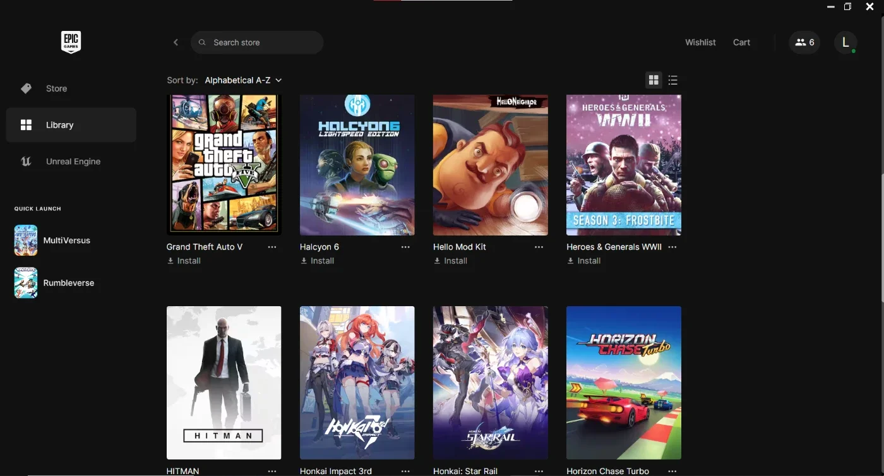This screenshot has width=884, height=476.
Task: Install Heroes & Generals WWII
Action: tap(583, 261)
